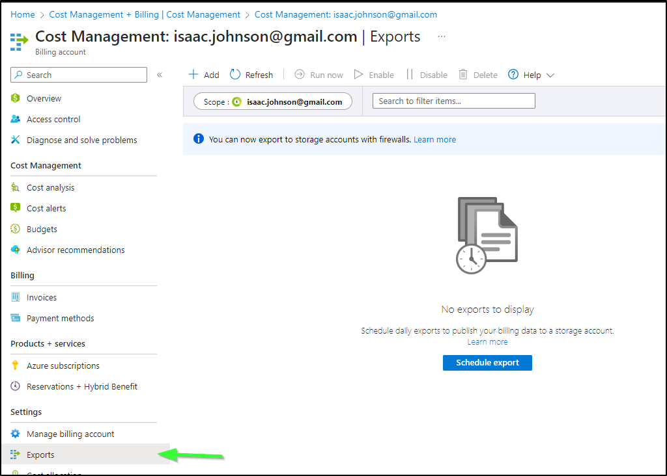Collapse the sidebar with the double chevron
Screen dimensions: 667x476
click(160, 75)
